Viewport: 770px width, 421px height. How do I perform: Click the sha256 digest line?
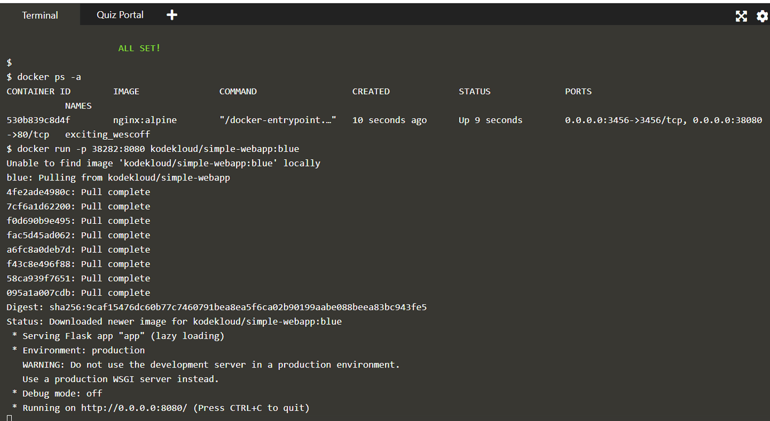[216, 307]
